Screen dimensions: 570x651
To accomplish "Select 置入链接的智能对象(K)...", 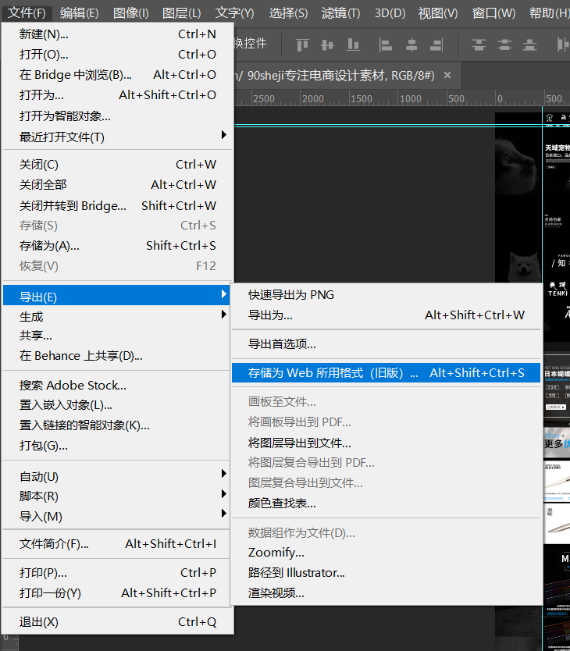I will (x=116, y=425).
